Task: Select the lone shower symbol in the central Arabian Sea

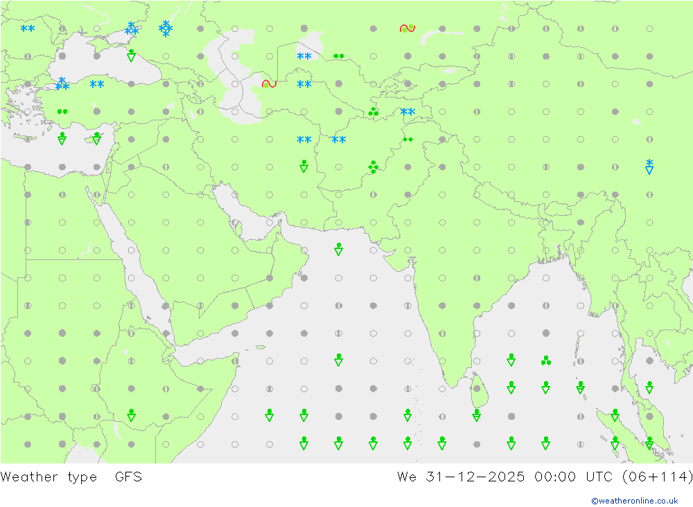Action: point(339,360)
